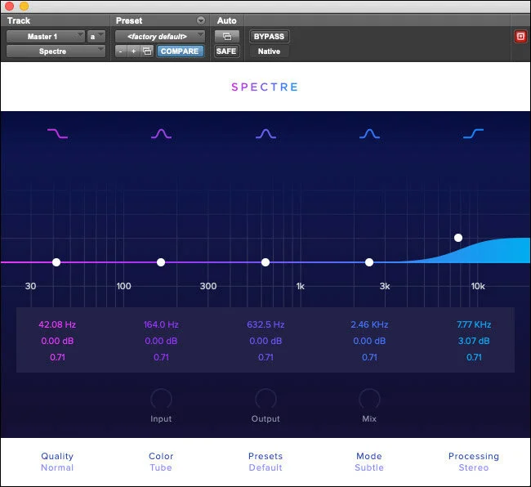Open the automation enable window icon
Screen dimensions: 531x487
click(x=227, y=36)
